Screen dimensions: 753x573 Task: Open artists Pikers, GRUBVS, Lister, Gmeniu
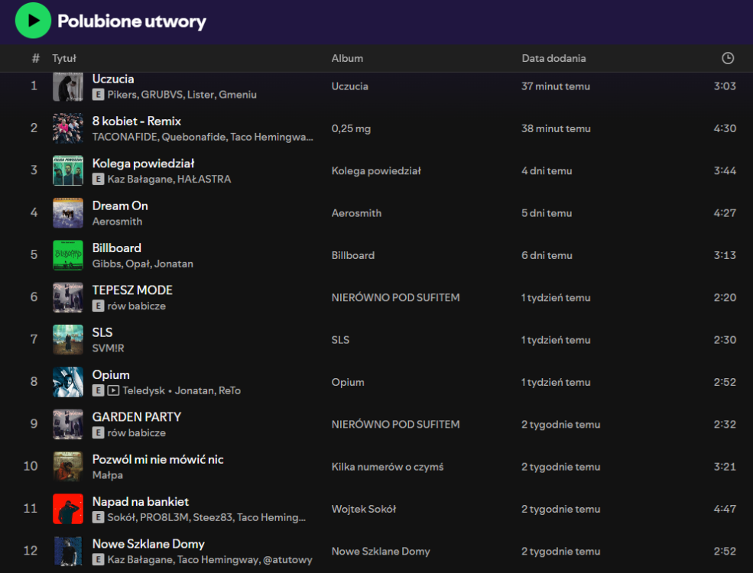click(181, 95)
